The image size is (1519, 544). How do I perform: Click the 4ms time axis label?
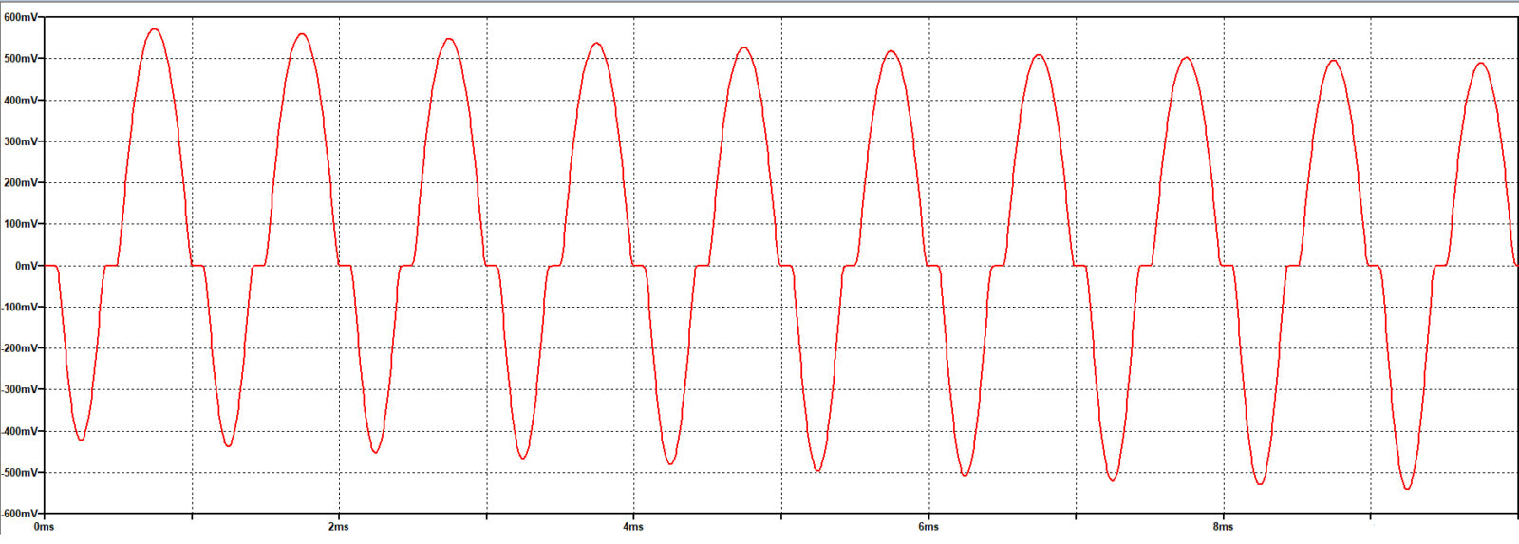coord(633,527)
